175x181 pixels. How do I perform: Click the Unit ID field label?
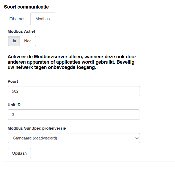tap(14, 105)
